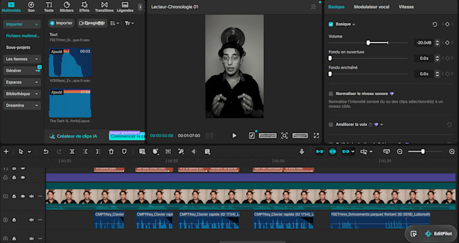Click the Split clip tool

click(72, 151)
